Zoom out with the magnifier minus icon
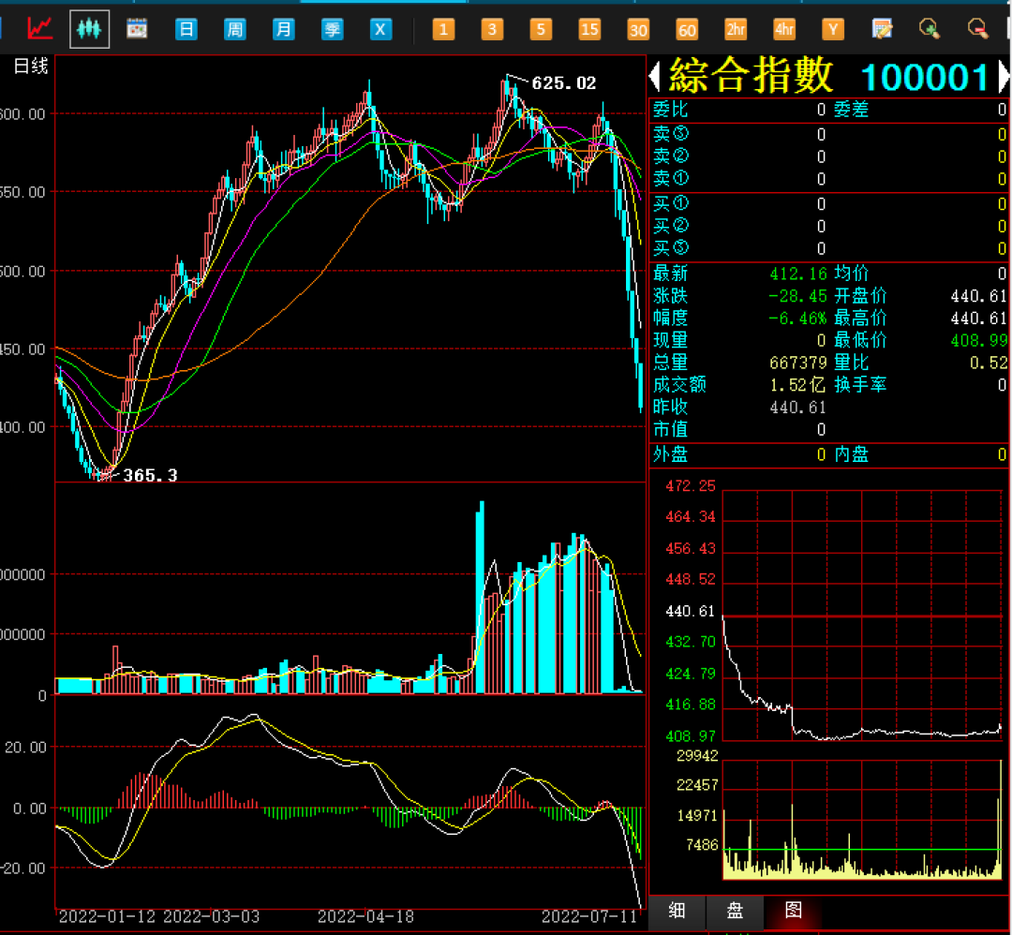 [977, 28]
